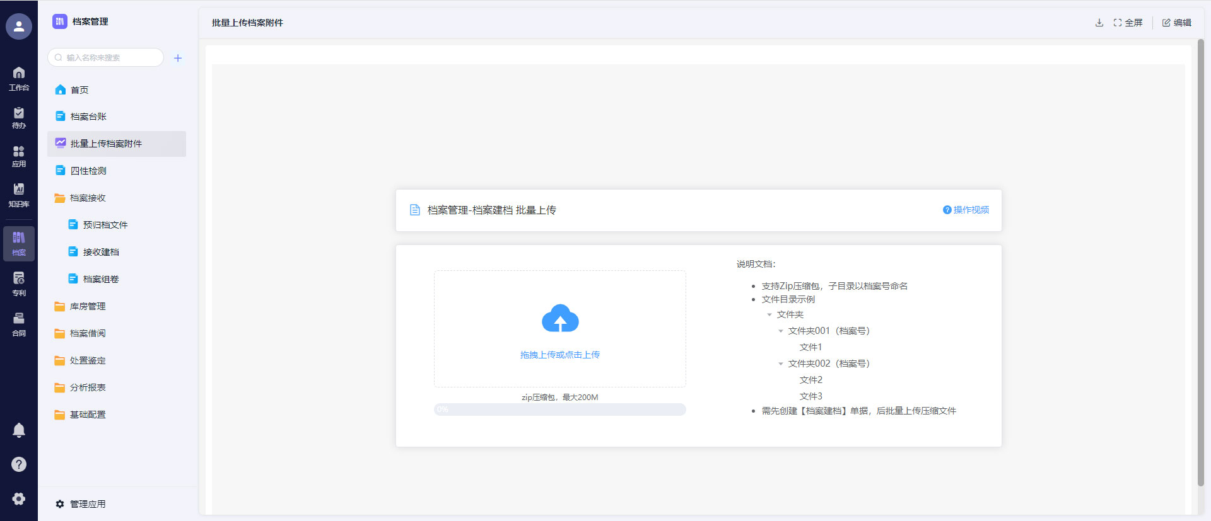Expand the 档案借阅 folder
This screenshot has width=1211, height=521.
click(88, 333)
